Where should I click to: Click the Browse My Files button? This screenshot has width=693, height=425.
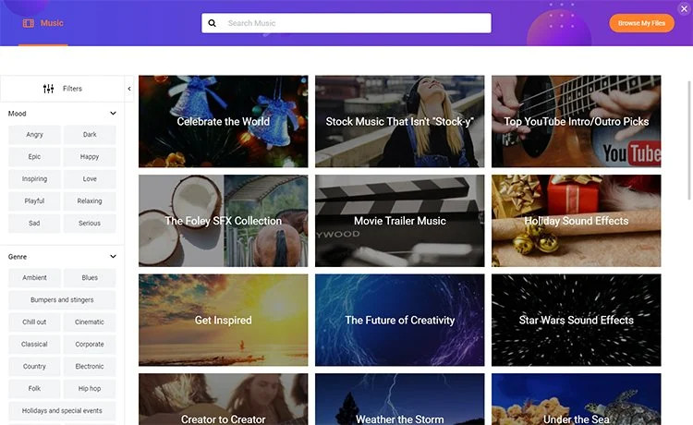point(642,23)
